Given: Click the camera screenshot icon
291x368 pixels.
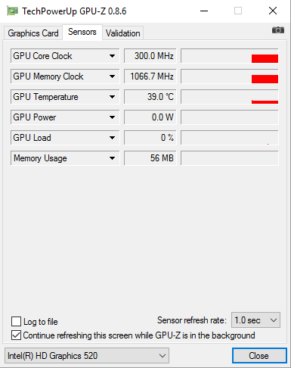Looking at the screenshot, I should 278,30.
